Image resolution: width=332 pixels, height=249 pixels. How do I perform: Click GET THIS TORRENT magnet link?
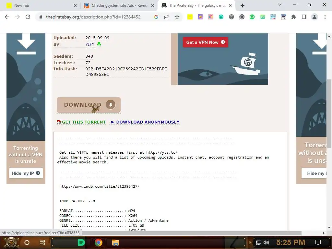point(81,122)
